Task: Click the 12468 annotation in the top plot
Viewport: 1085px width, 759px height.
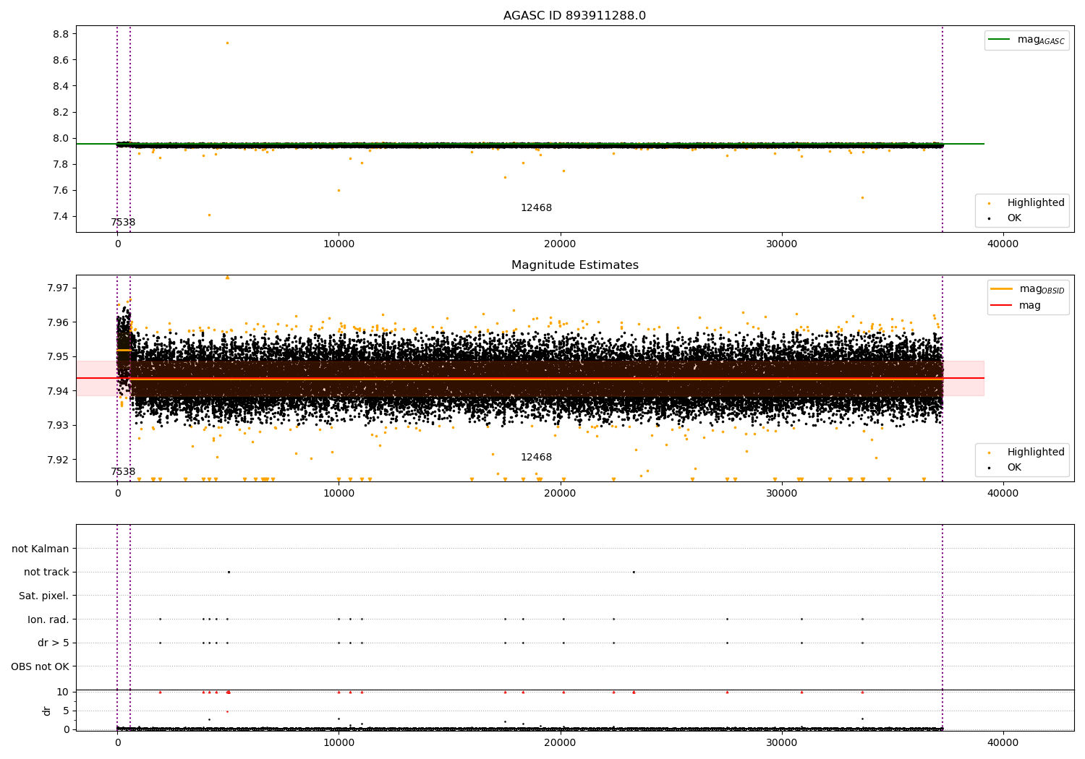Action: coord(536,208)
